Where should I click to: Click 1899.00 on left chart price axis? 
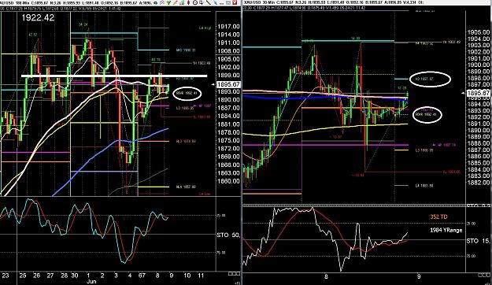(229, 76)
